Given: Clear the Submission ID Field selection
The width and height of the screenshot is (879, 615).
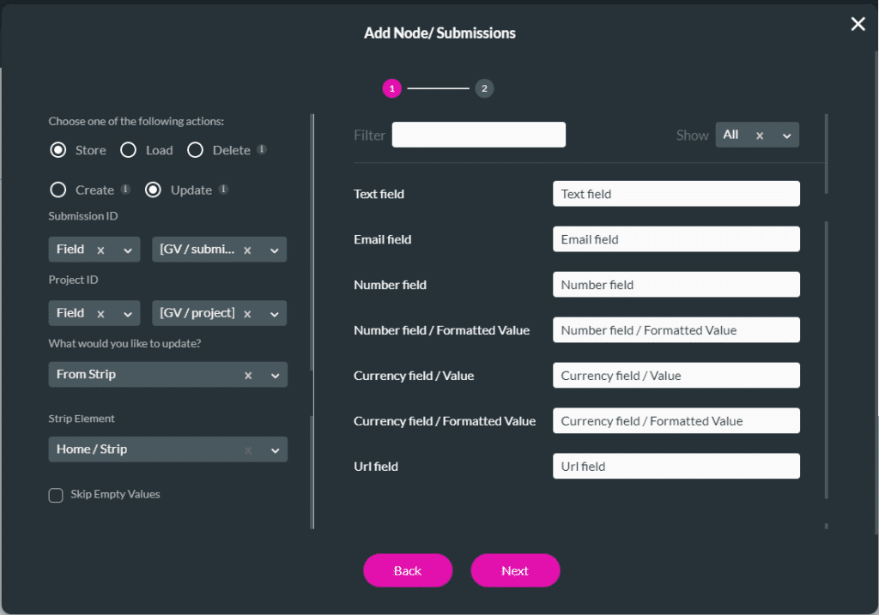Looking at the screenshot, I should pos(100,250).
